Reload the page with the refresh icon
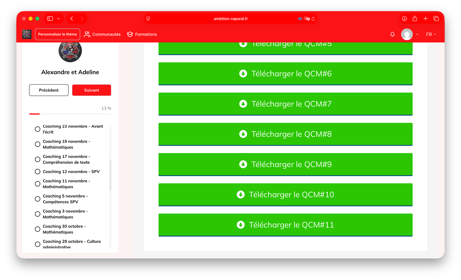This screenshot has height=280, width=461. pos(313,19)
